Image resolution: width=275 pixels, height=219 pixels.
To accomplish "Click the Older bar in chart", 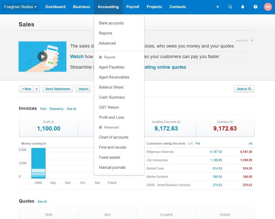I will (38, 163).
